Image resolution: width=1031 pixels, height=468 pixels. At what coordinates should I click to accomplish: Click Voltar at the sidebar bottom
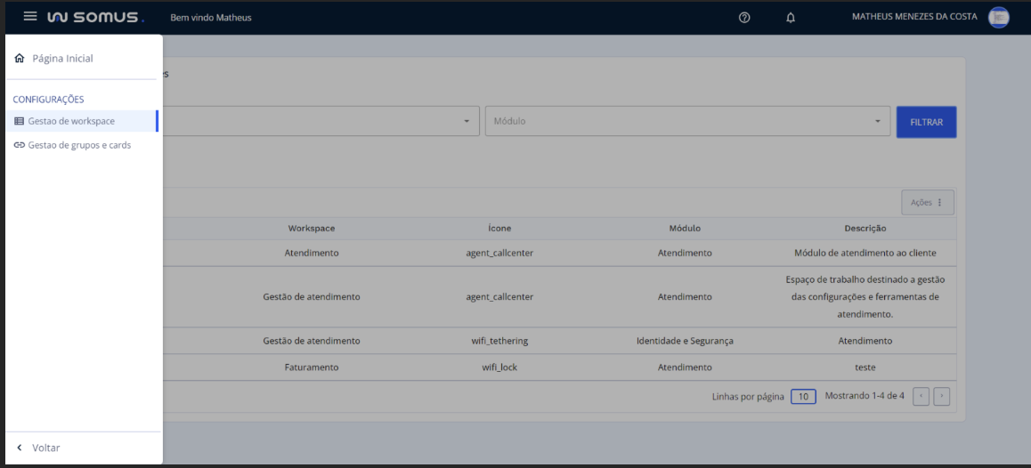[46, 448]
